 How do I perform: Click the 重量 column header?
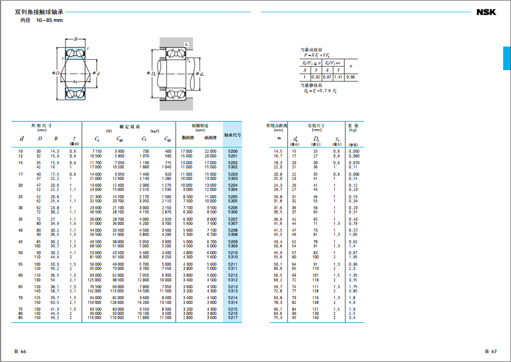click(353, 126)
